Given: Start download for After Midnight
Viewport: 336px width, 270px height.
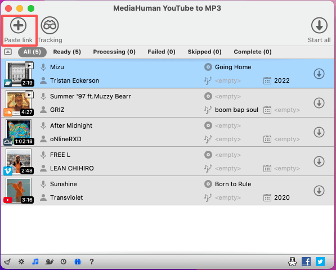Looking at the screenshot, I should point(319,132).
